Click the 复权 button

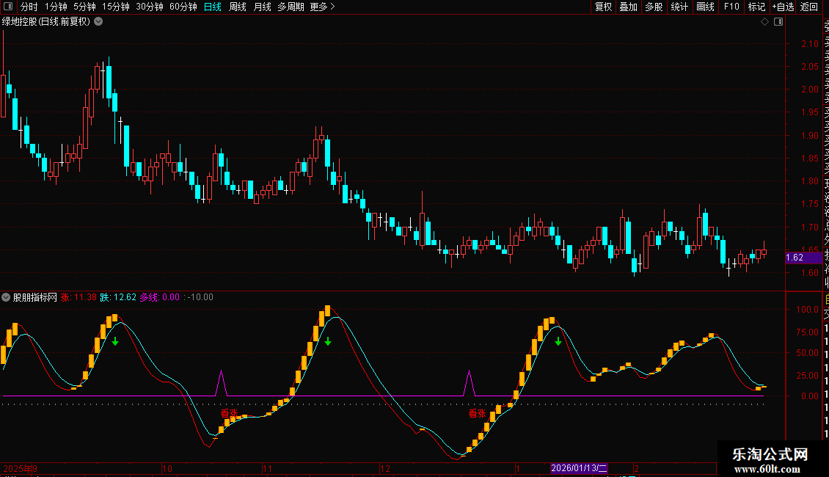603,7
